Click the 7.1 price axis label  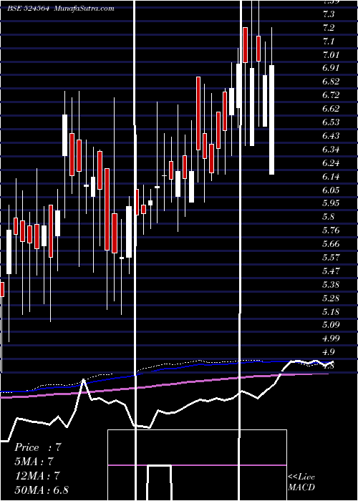(329, 42)
